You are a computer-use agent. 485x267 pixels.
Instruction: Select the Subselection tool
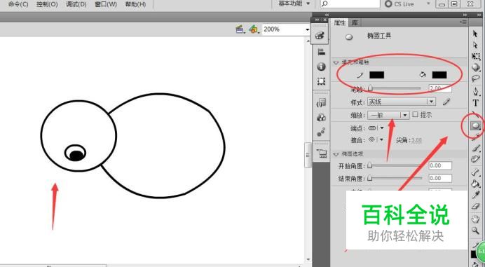[475, 45]
